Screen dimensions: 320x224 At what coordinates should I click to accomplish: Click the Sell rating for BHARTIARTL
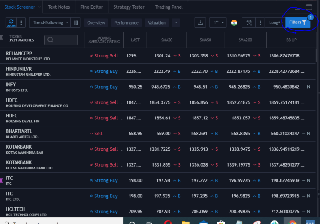(96, 134)
